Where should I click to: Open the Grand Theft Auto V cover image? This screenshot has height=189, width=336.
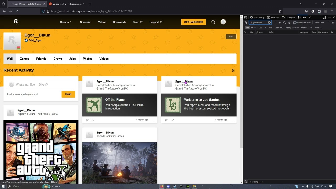click(x=41, y=152)
